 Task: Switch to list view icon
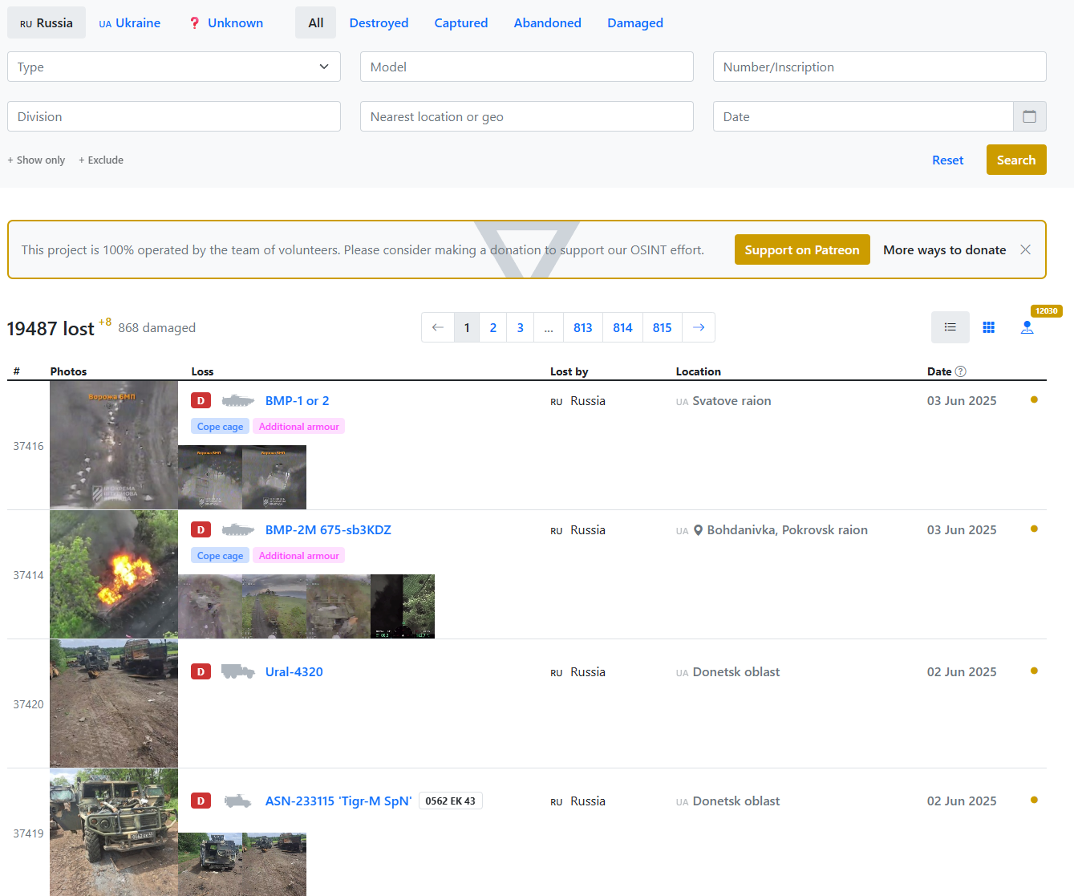pos(950,327)
